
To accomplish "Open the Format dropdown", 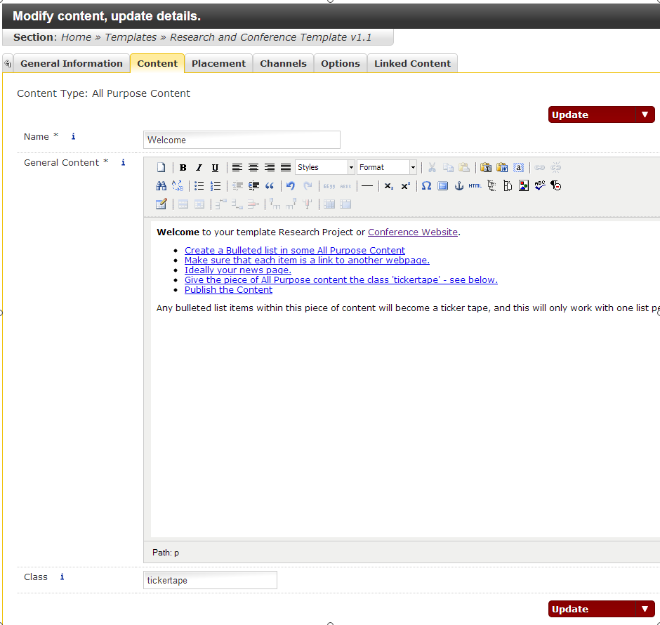I will (x=387, y=168).
